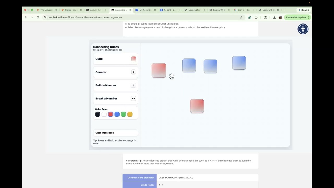
Task: Select the lower red cube in workspace
Action: (197, 106)
